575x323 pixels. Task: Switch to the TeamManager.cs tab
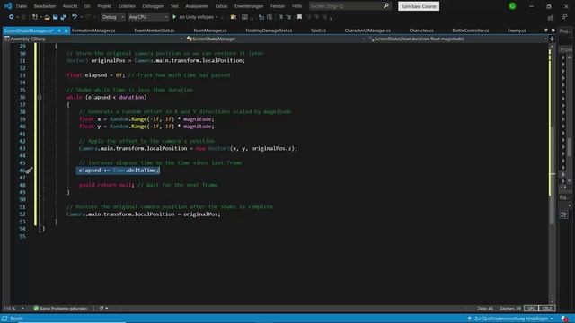210,31
